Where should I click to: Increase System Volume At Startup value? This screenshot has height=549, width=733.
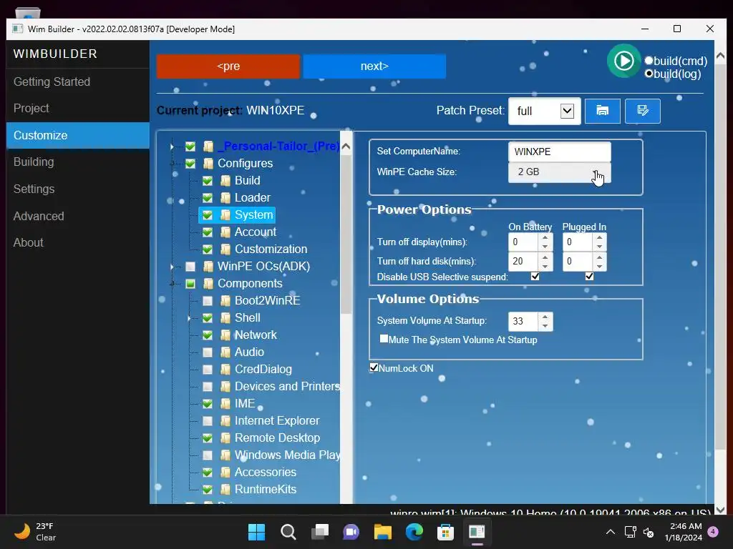pos(545,317)
